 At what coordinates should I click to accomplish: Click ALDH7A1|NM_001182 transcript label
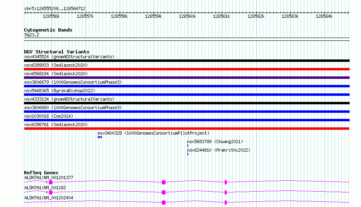[x=45, y=188]
